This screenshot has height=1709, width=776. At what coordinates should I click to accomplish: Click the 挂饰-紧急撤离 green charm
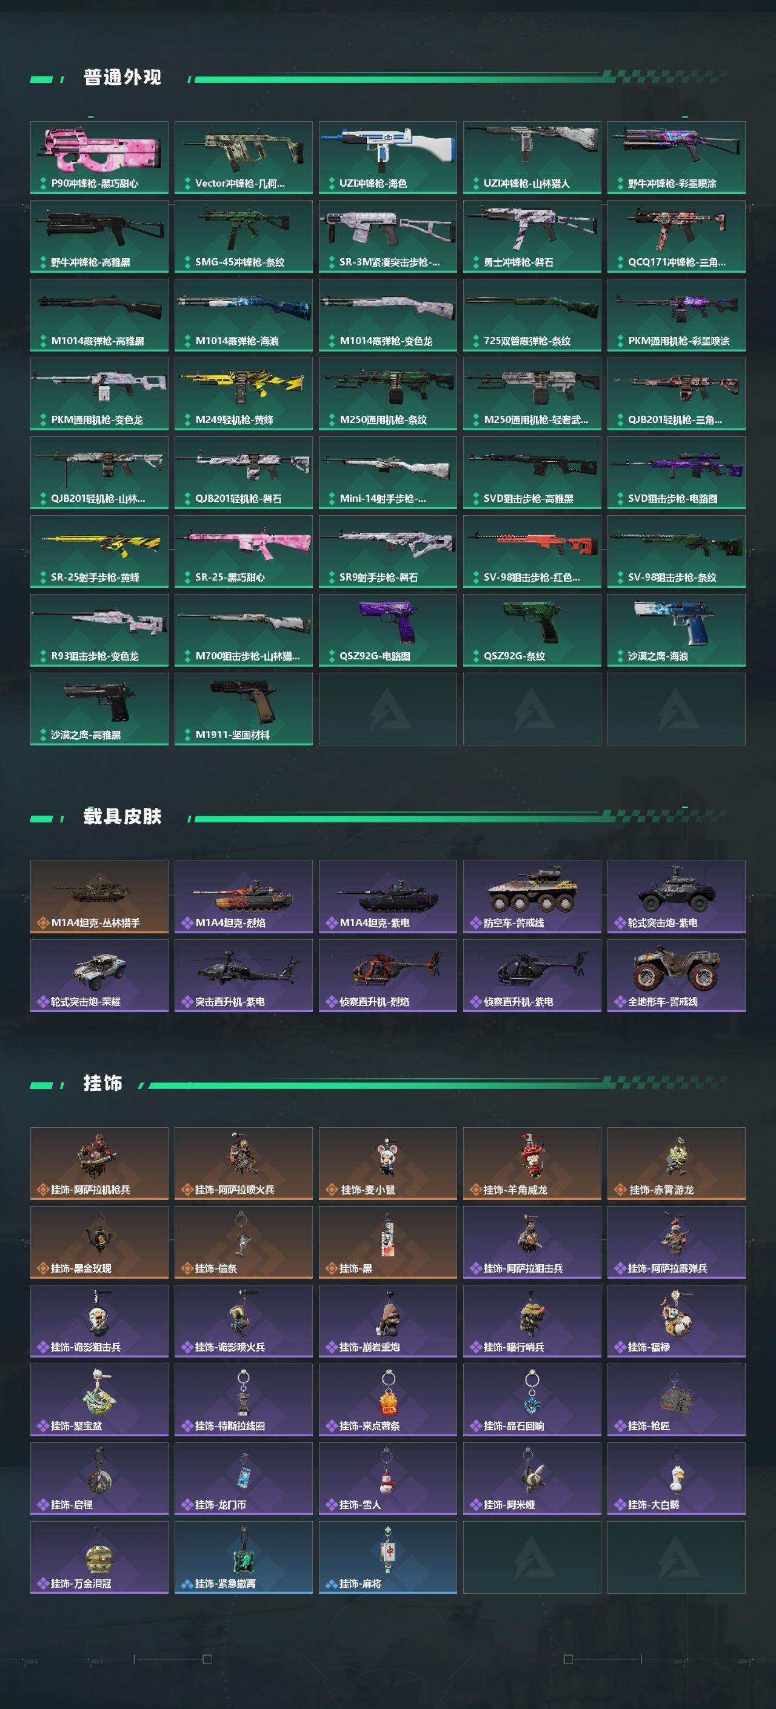244,1557
